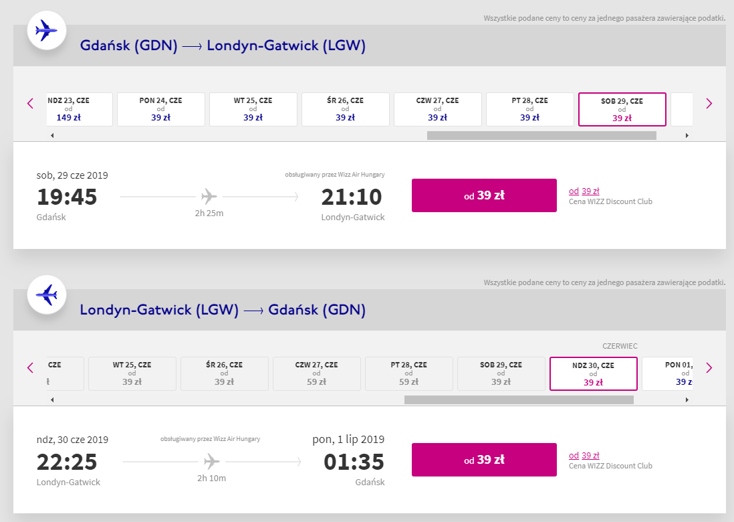This screenshot has width=734, height=522.
Task: Open outbound WIZZ Discount Club price link
Action: (x=584, y=191)
